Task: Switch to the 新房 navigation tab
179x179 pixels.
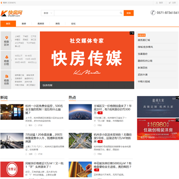Action: coord(24,23)
